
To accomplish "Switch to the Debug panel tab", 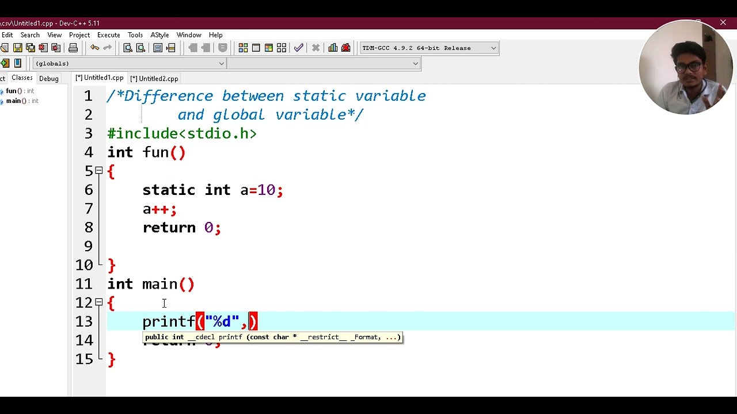I will (49, 79).
